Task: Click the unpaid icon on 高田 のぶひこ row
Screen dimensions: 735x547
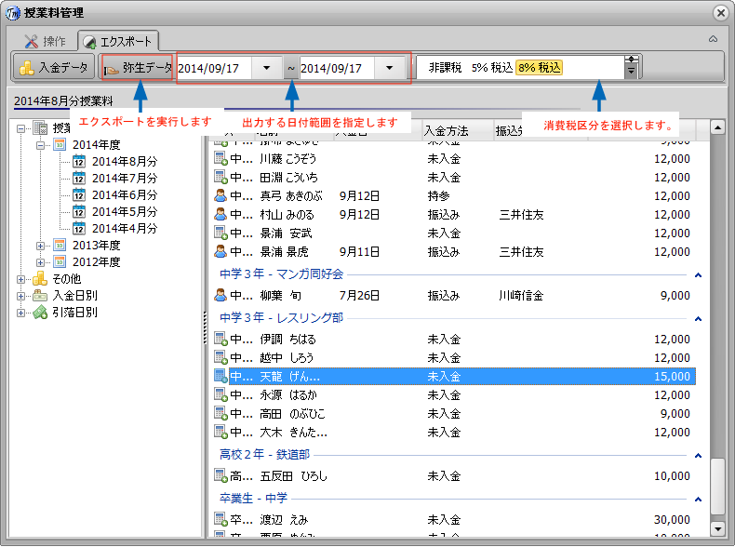Action: coord(220,413)
